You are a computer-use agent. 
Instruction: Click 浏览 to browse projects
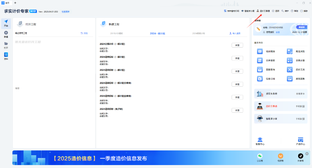(x=84, y=33)
